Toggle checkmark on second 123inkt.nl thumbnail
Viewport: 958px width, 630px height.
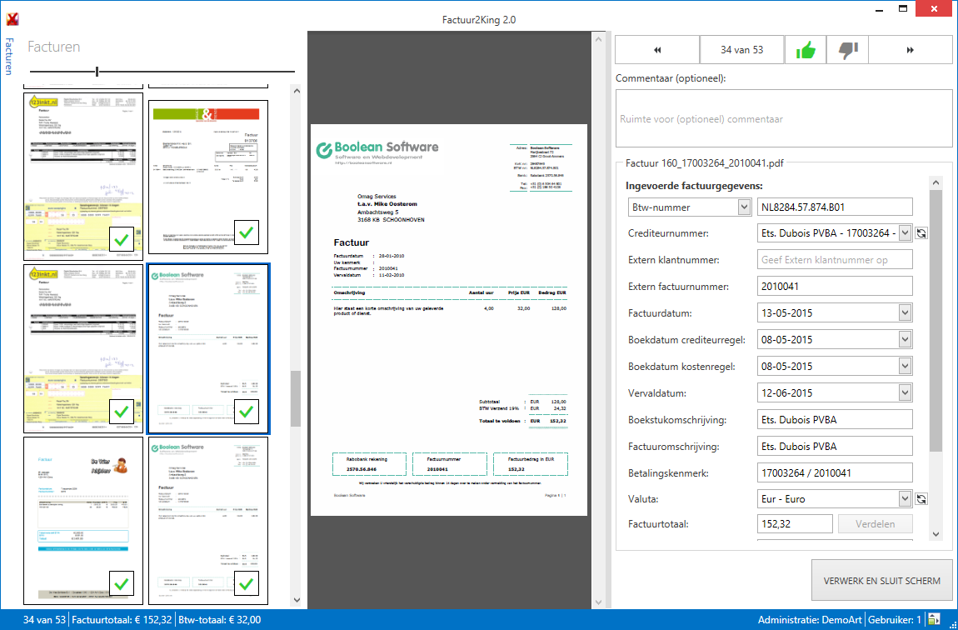tap(121, 412)
